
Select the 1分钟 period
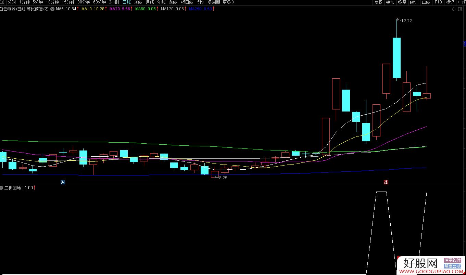(24, 2)
